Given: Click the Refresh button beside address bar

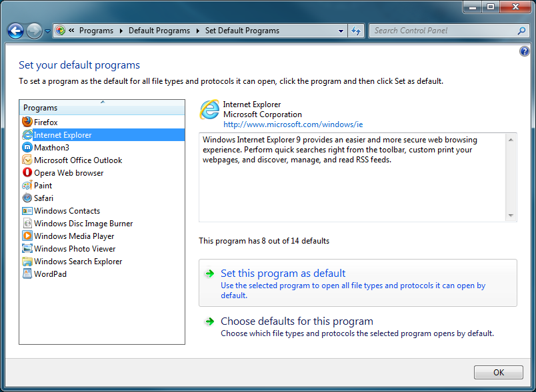Looking at the screenshot, I should point(356,31).
